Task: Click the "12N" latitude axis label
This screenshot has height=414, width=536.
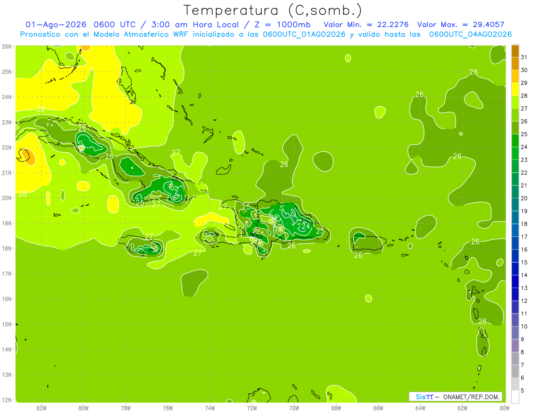Action: pyautogui.click(x=7, y=400)
